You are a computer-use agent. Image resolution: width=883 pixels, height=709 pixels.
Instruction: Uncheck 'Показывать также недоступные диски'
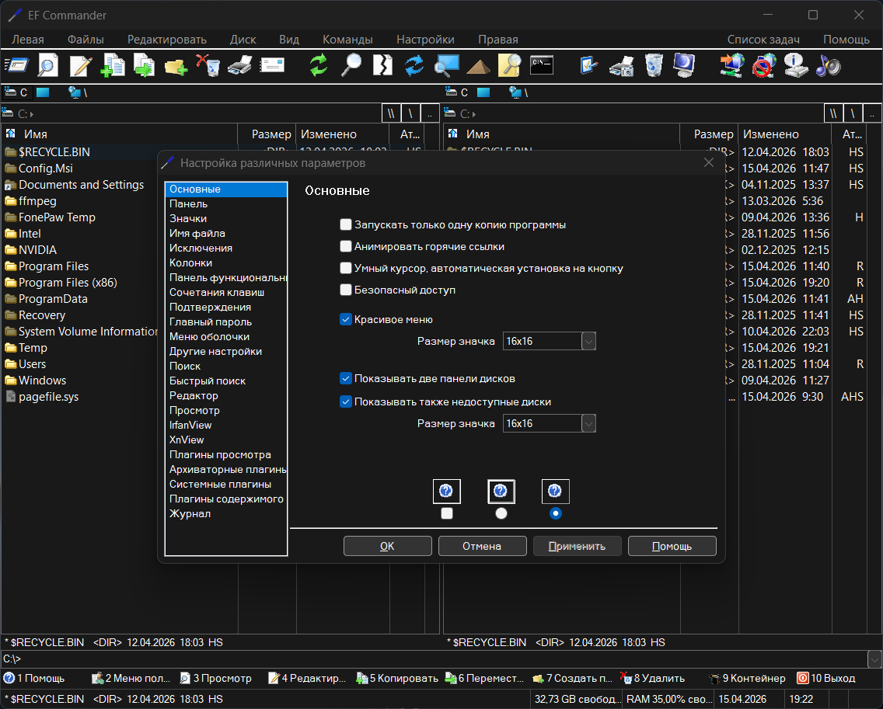tap(346, 401)
